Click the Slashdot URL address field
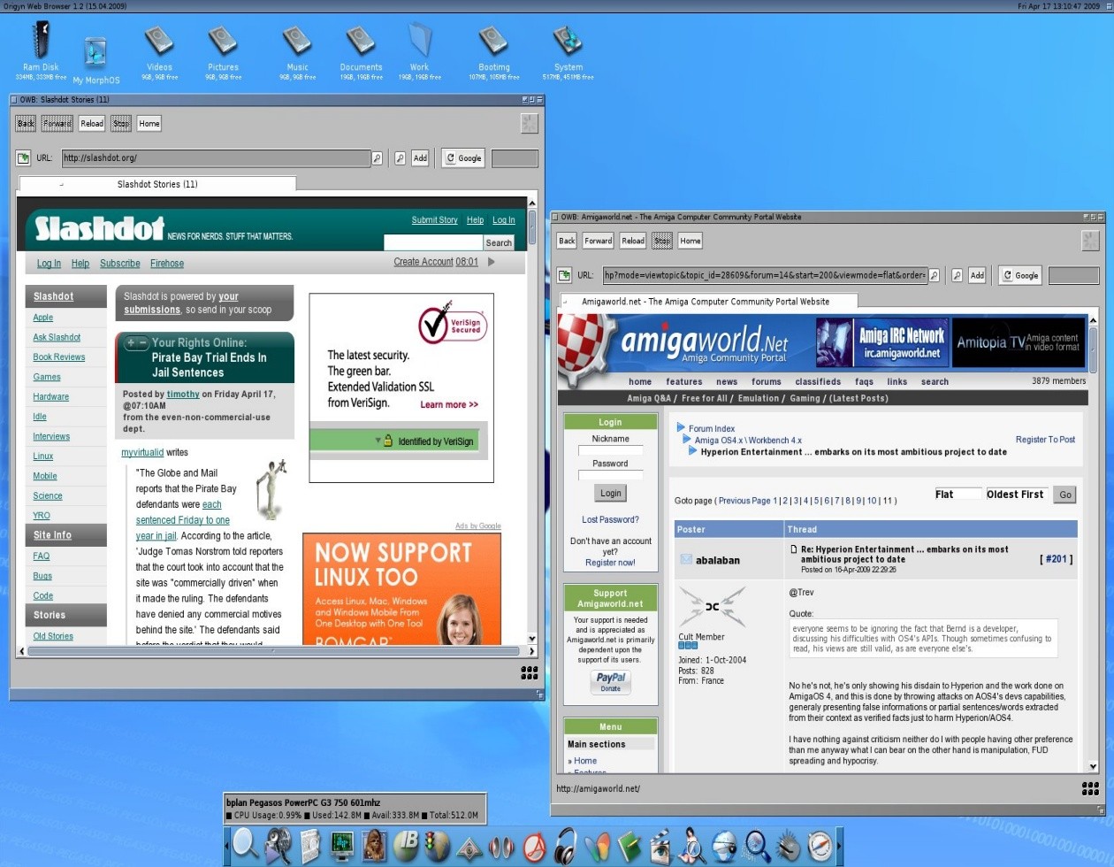1114x867 pixels. 217,158
